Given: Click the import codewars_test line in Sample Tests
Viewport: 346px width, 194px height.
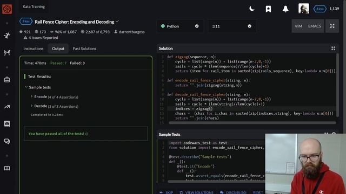Looking at the screenshot, I should click(x=198, y=143).
